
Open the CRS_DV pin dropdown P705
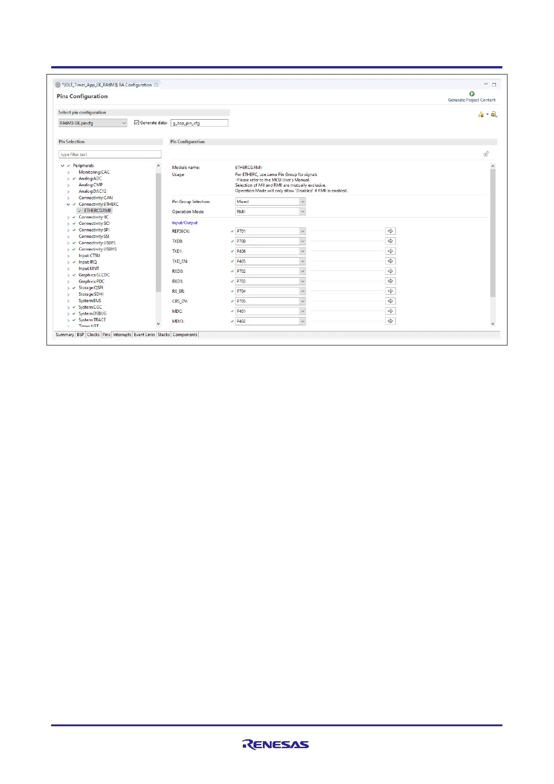[x=271, y=301]
